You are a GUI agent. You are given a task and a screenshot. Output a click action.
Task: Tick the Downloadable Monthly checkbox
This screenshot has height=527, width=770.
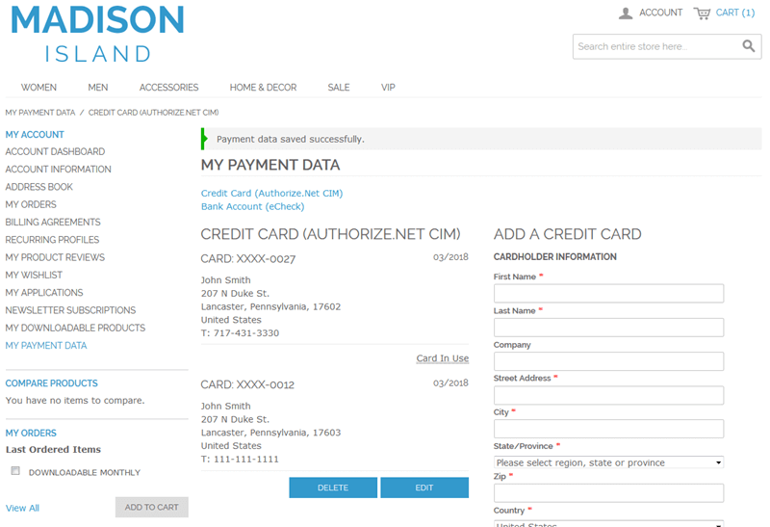pyautogui.click(x=15, y=471)
